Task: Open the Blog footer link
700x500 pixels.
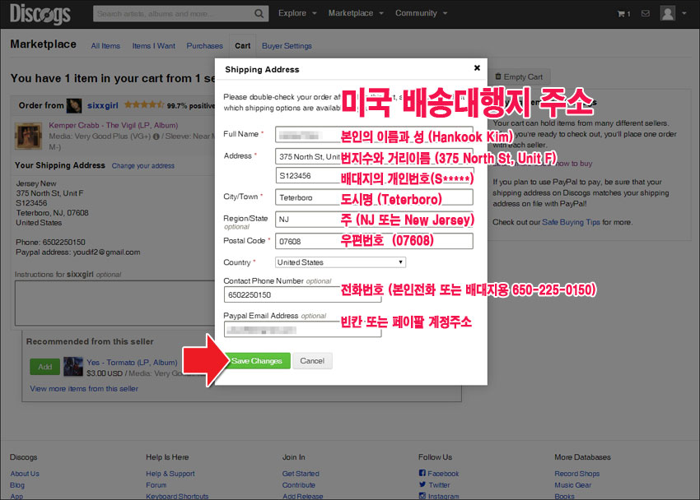Action: (17, 485)
